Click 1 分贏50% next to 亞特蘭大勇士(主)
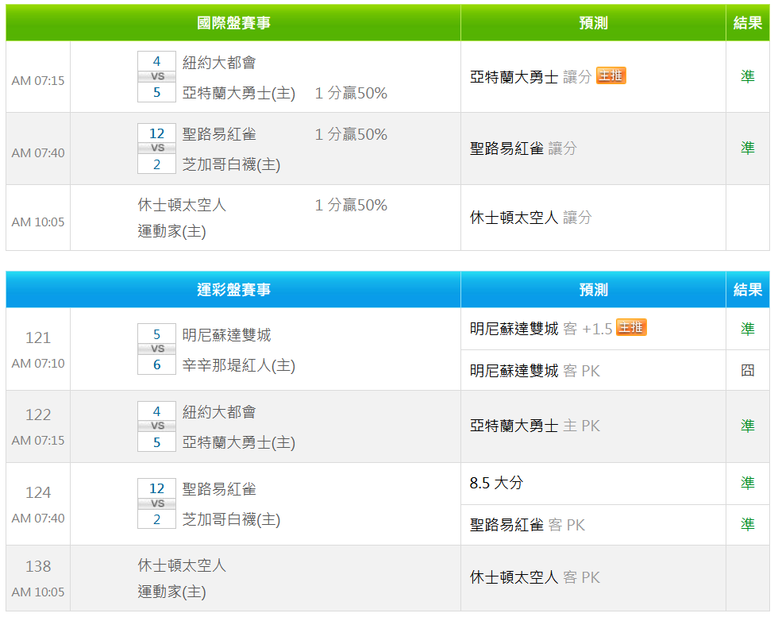Viewport: 778px width, 617px height. pyautogui.click(x=351, y=94)
